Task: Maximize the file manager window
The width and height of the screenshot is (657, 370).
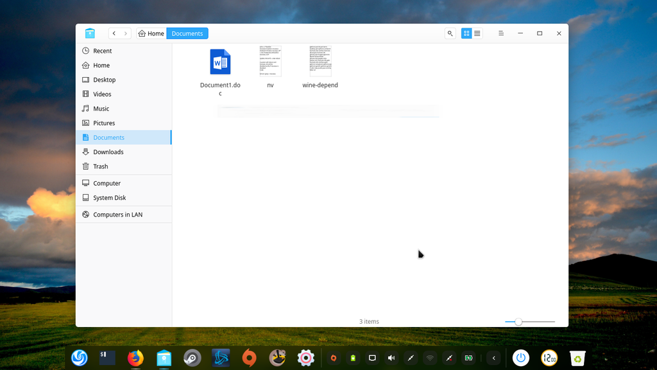Action: click(x=540, y=33)
